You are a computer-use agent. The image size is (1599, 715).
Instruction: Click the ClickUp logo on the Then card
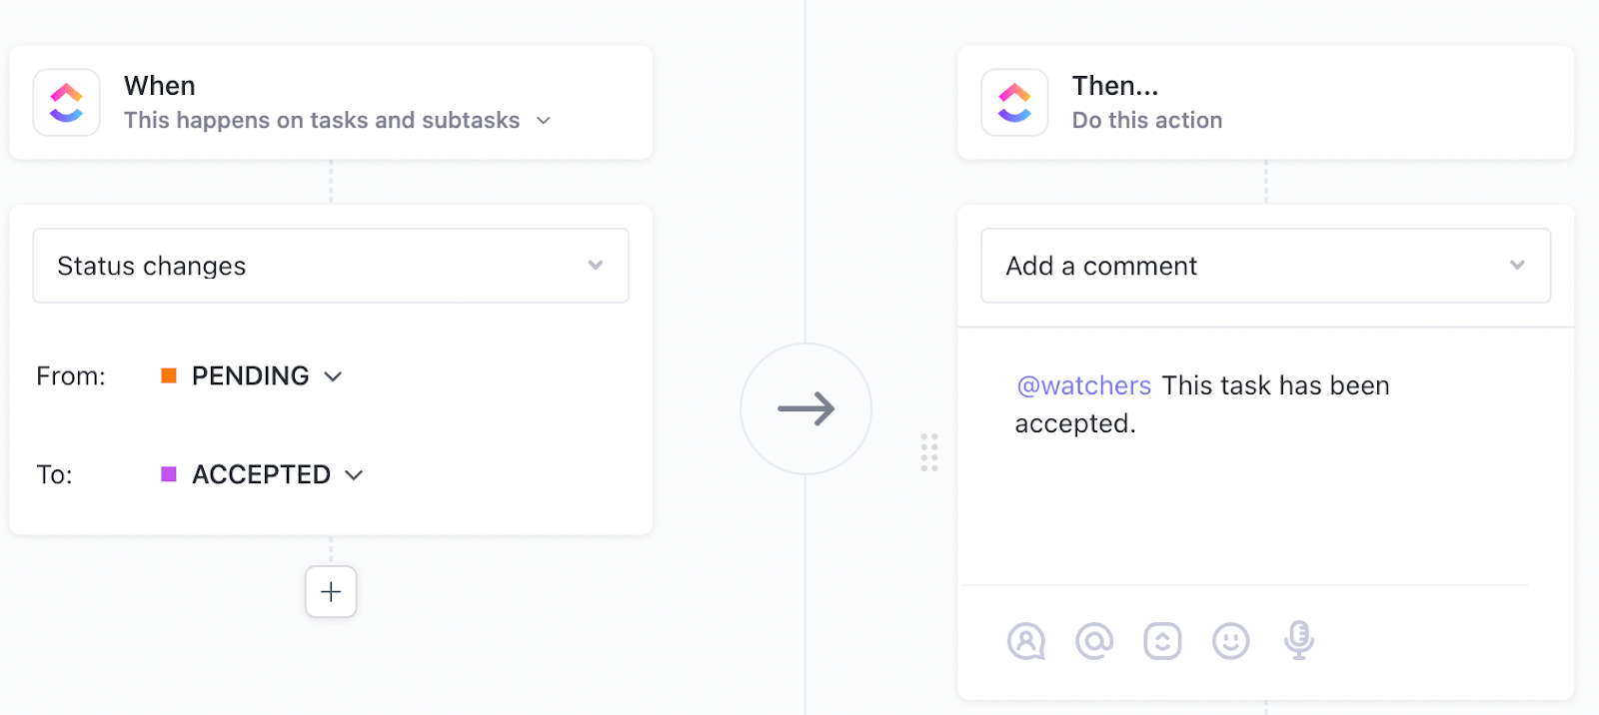tap(1014, 102)
